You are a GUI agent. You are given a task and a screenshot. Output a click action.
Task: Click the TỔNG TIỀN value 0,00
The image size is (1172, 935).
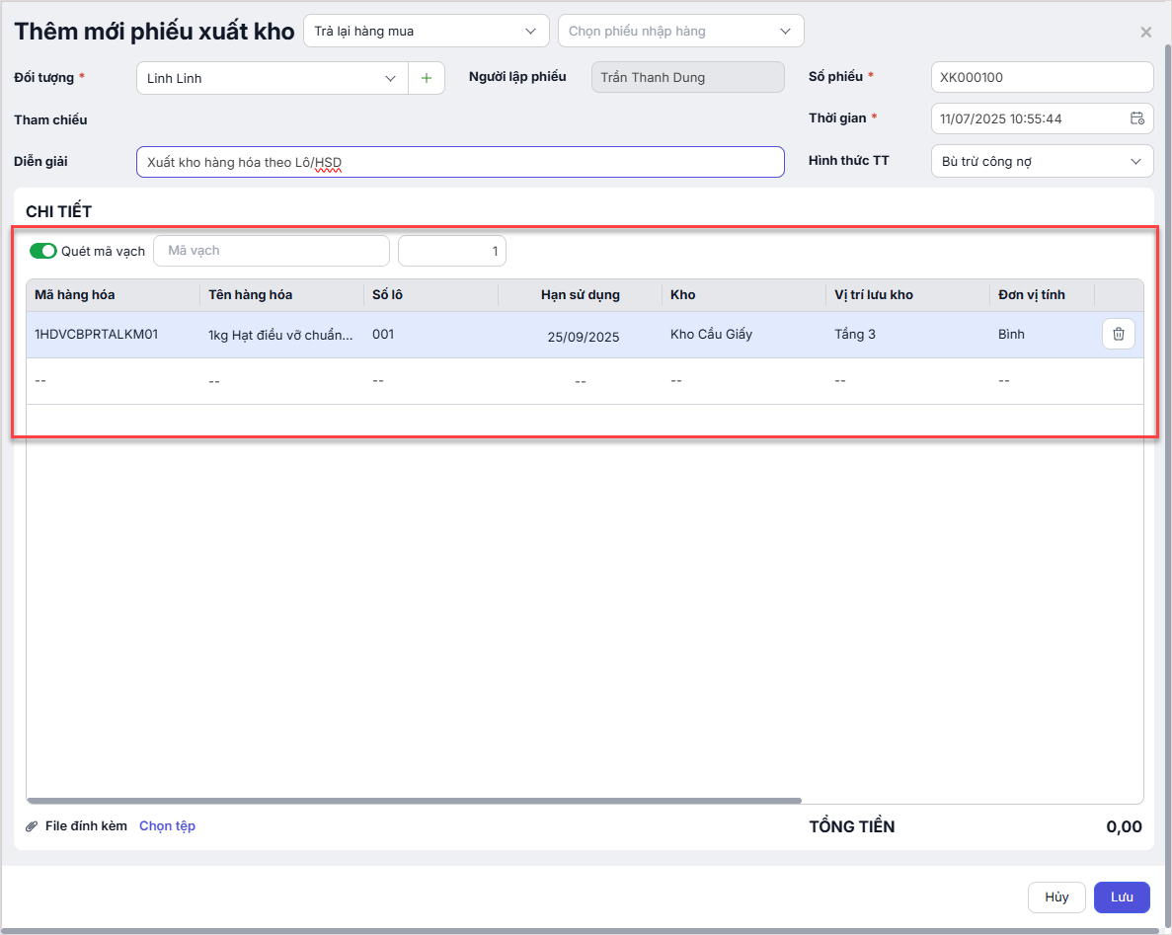click(x=1124, y=826)
